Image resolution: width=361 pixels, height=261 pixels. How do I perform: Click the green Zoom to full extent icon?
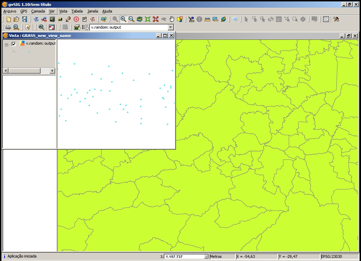(148, 19)
